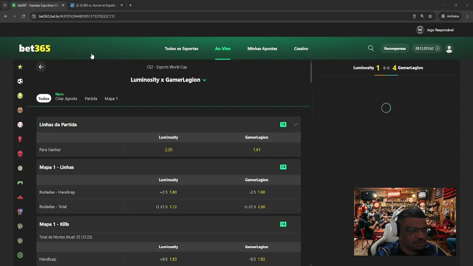
Task: Pick Over 21.5 total rounds at 1.72
Action: pyautogui.click(x=169, y=207)
